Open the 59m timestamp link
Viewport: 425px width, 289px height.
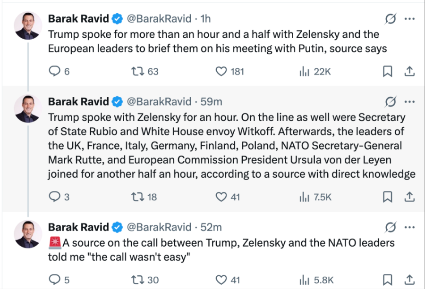[x=212, y=101]
